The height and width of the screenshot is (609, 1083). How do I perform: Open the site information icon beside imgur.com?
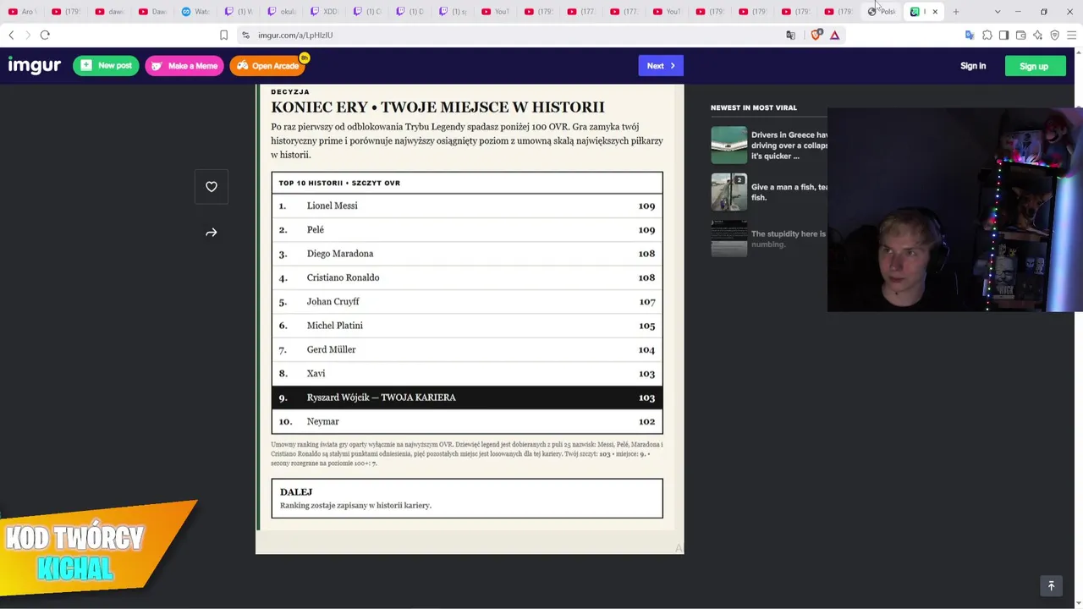click(x=245, y=36)
